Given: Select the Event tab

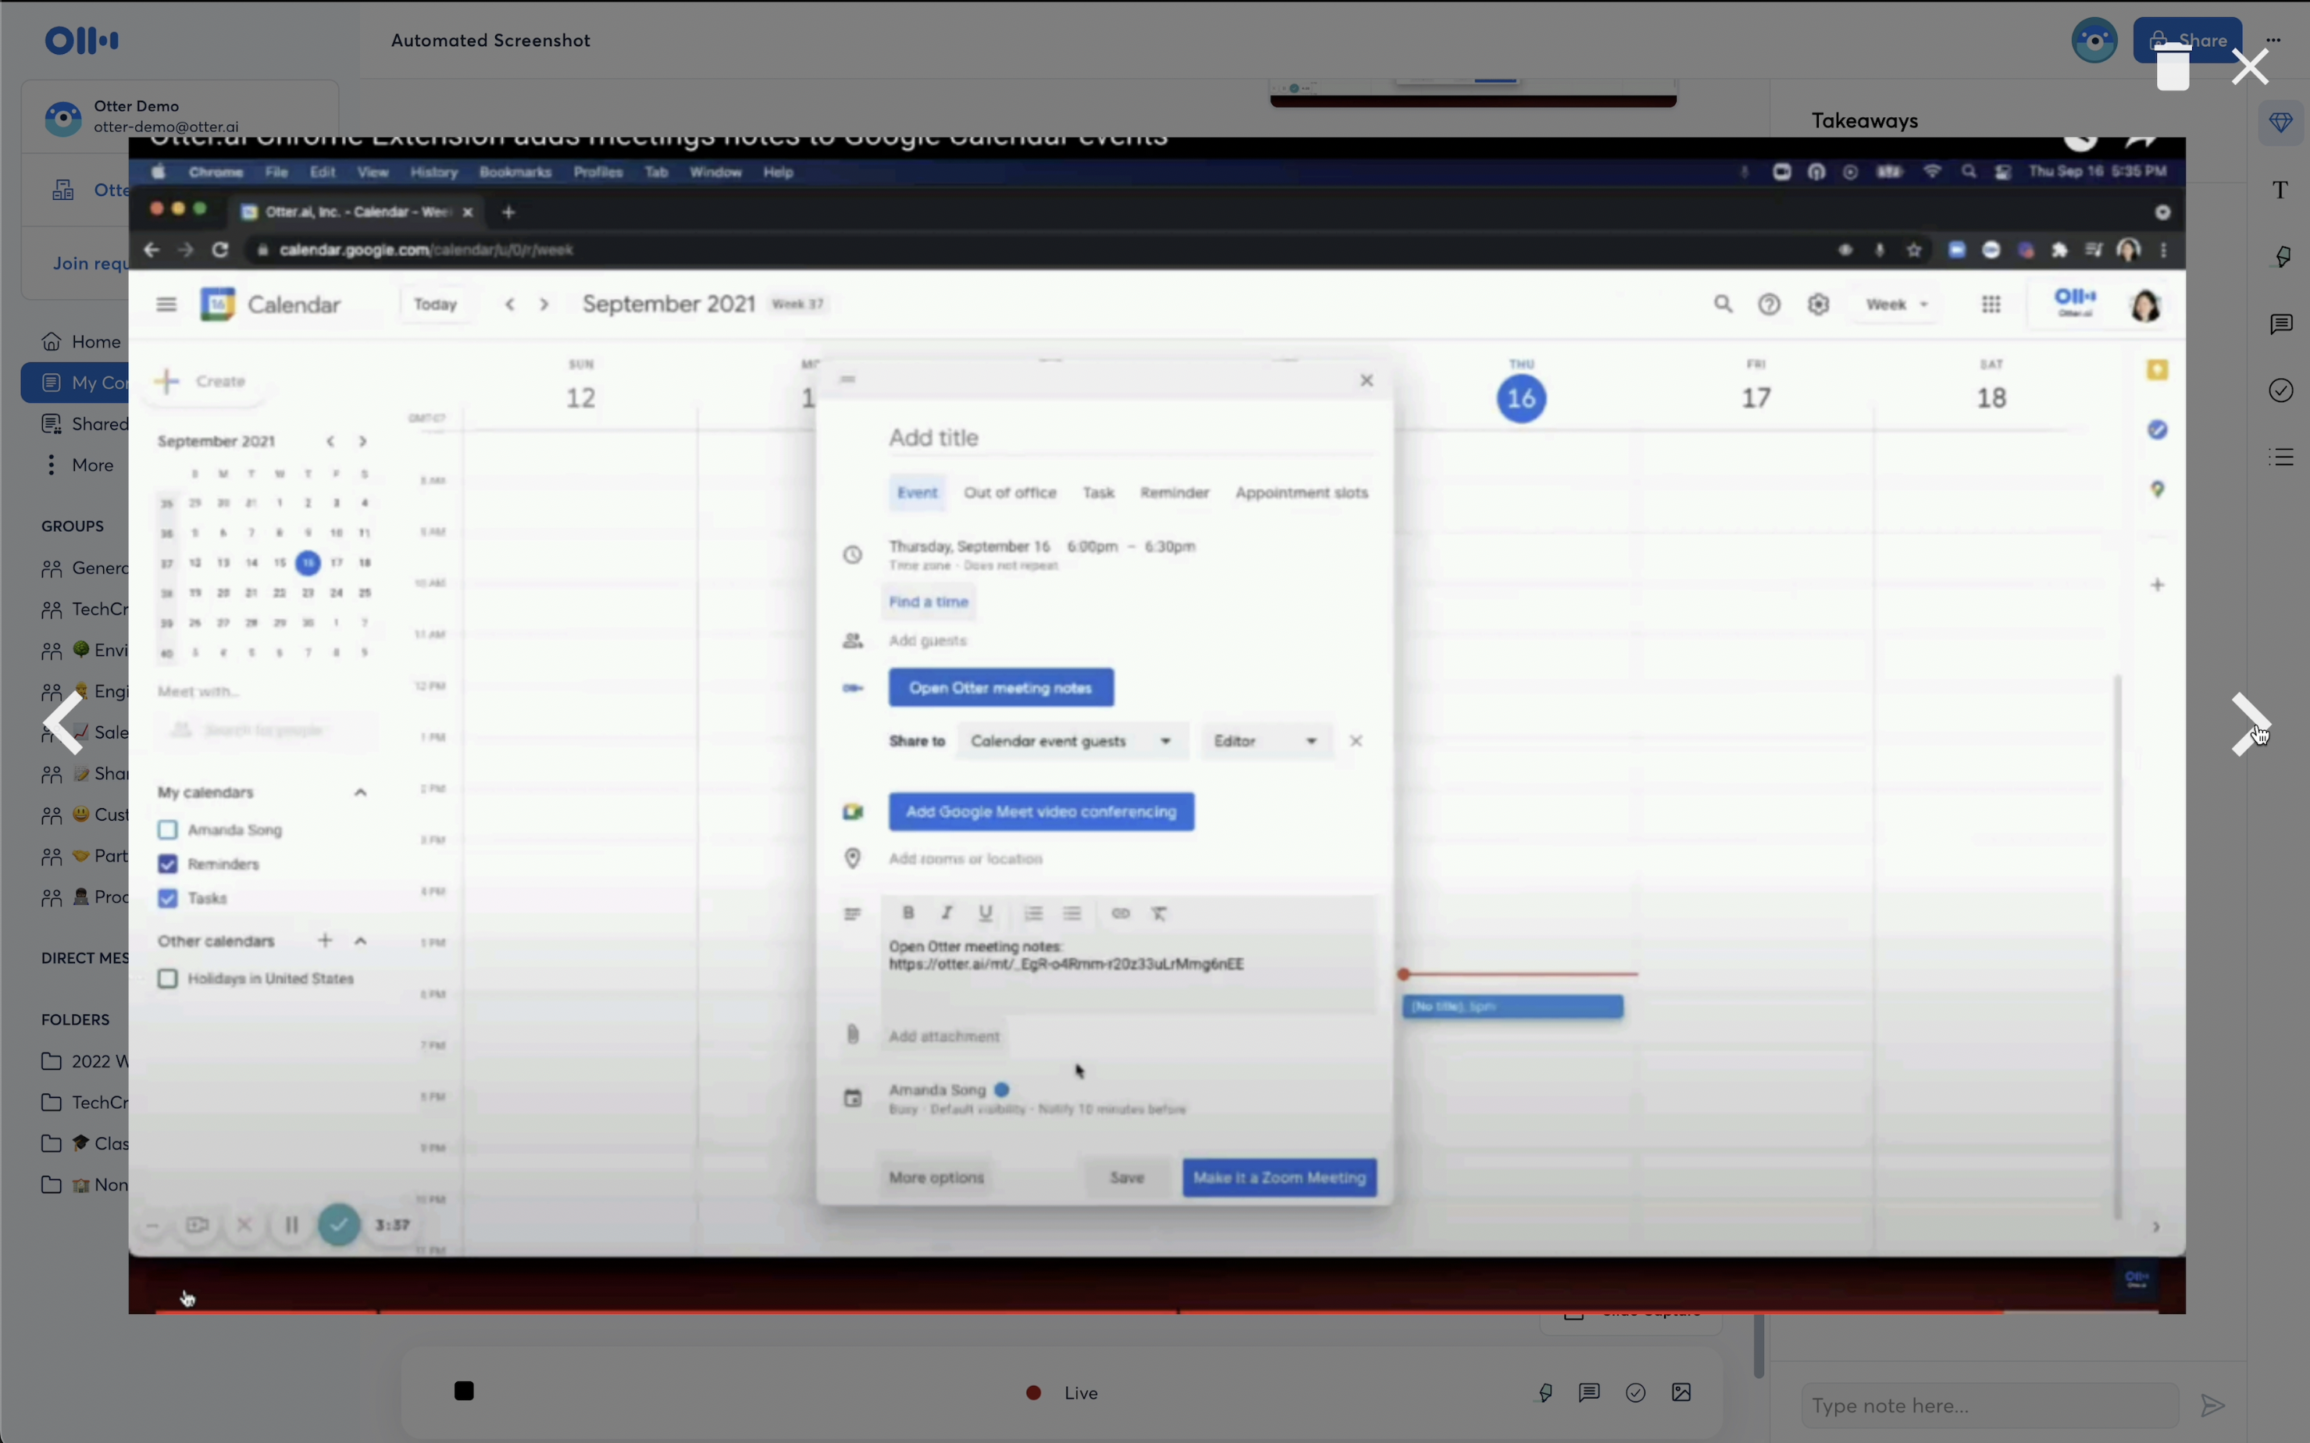Looking at the screenshot, I should pos(916,490).
